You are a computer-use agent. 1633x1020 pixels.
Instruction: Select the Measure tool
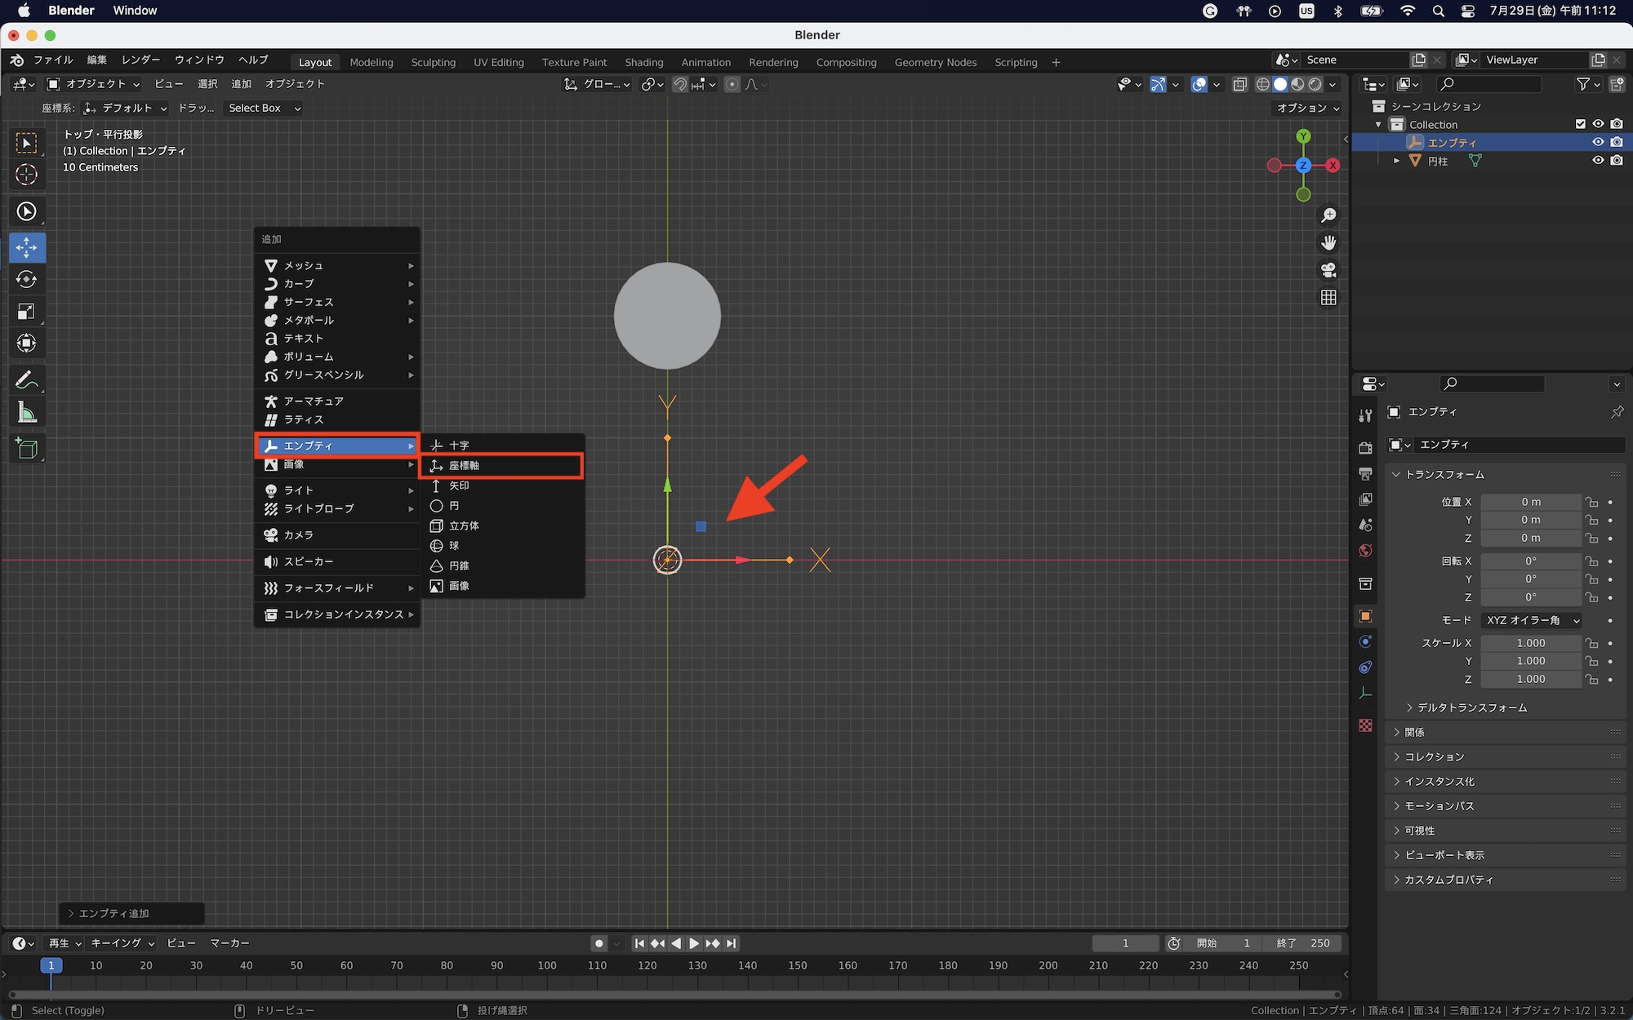click(26, 413)
